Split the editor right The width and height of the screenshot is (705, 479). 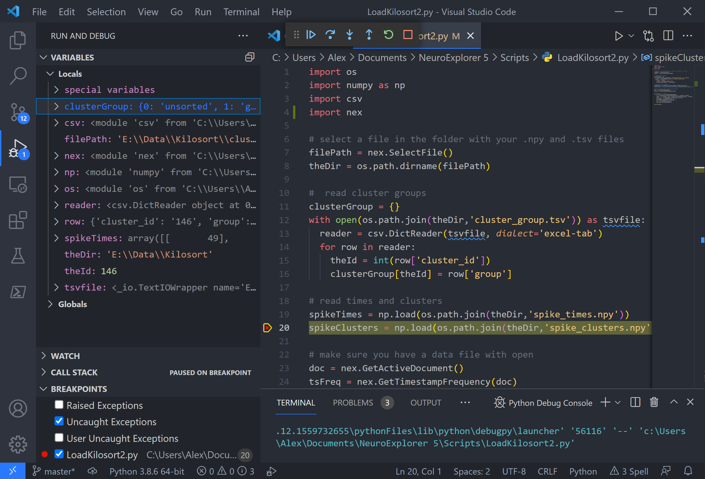pyautogui.click(x=668, y=35)
